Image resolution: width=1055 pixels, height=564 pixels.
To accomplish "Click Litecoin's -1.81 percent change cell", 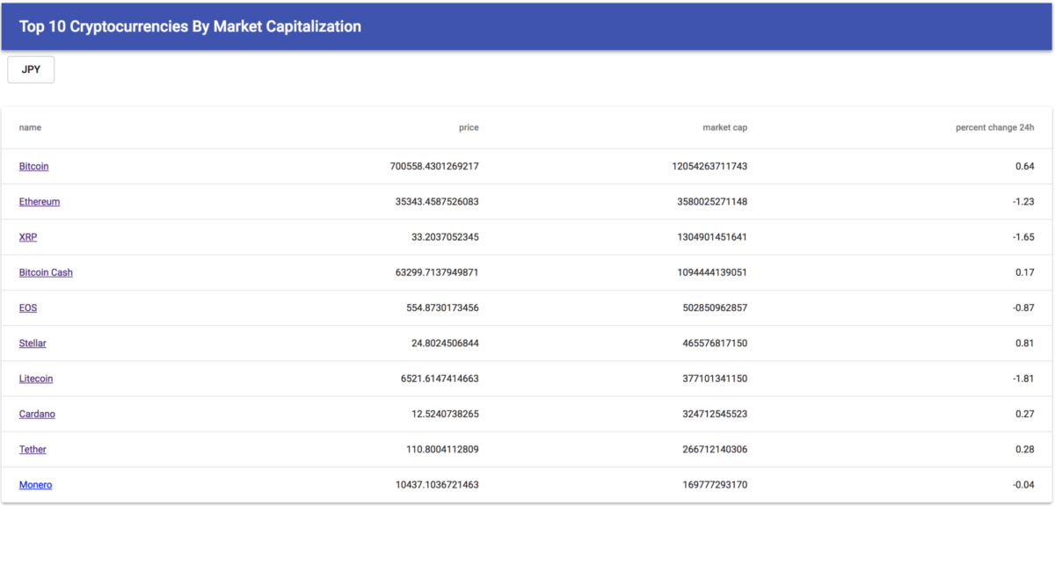I will coord(1022,379).
